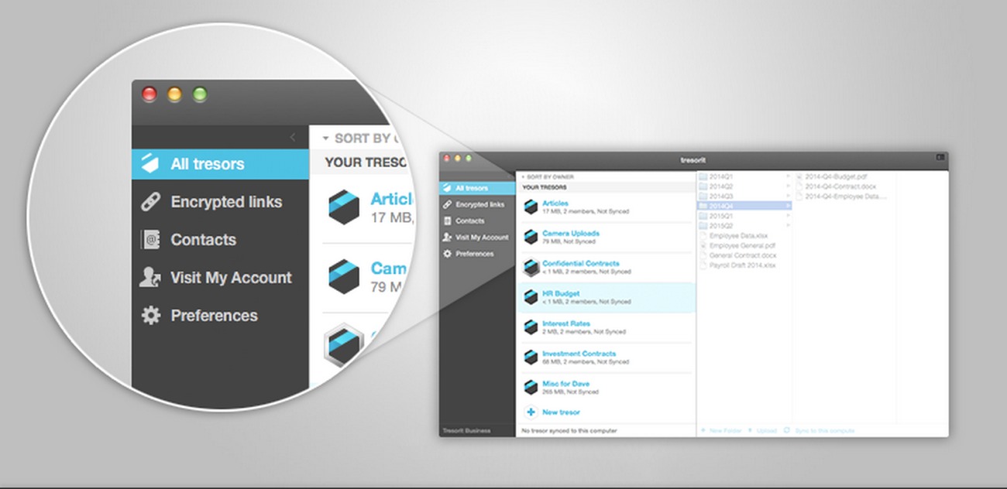Image resolution: width=1007 pixels, height=489 pixels.
Task: Select the file name 2014-Q4-Contract.docx
Action: tap(840, 186)
